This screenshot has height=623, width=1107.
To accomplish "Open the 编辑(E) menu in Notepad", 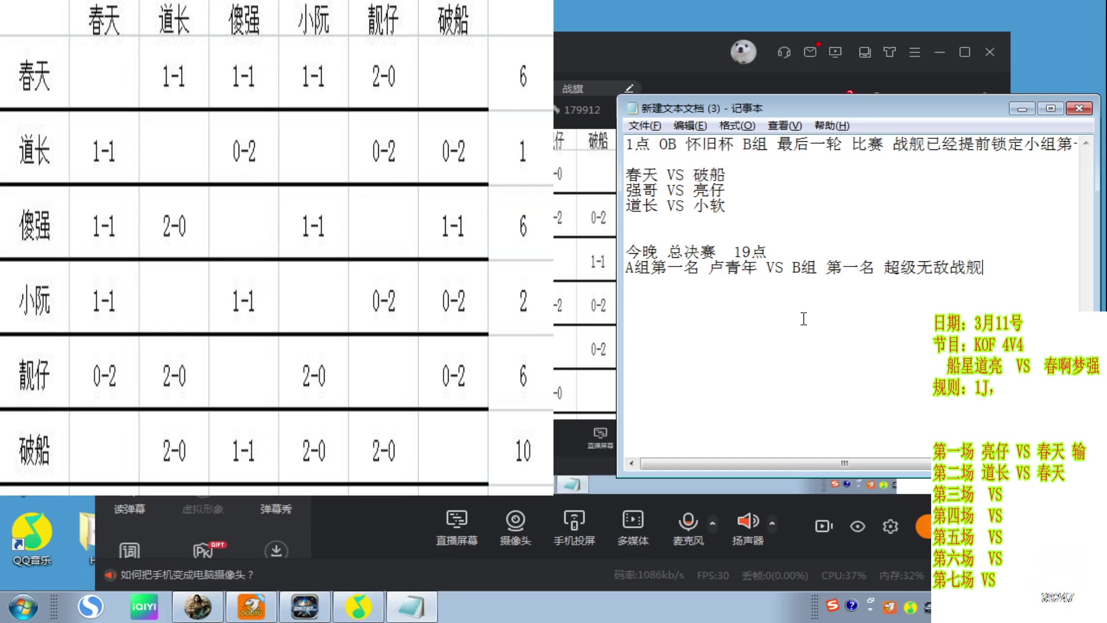I will pyautogui.click(x=690, y=126).
